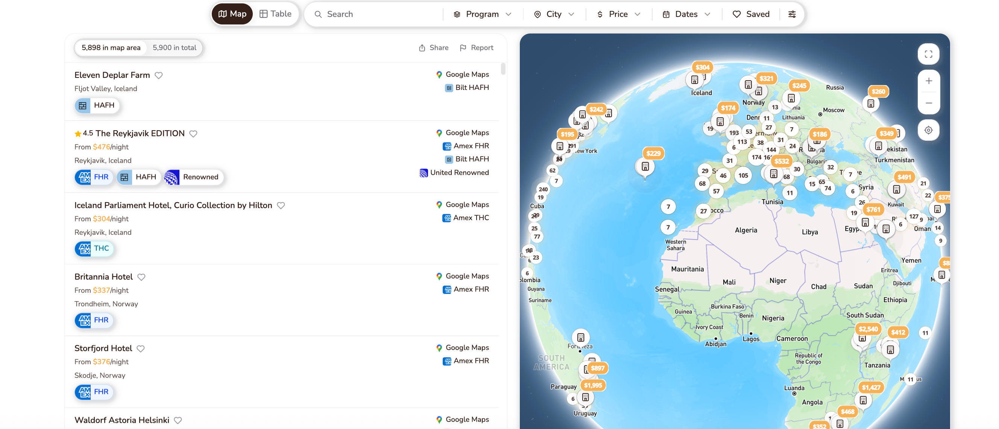The image size is (999, 429).
Task: Select the '5,898 in map area' tab
Action: coord(111,48)
